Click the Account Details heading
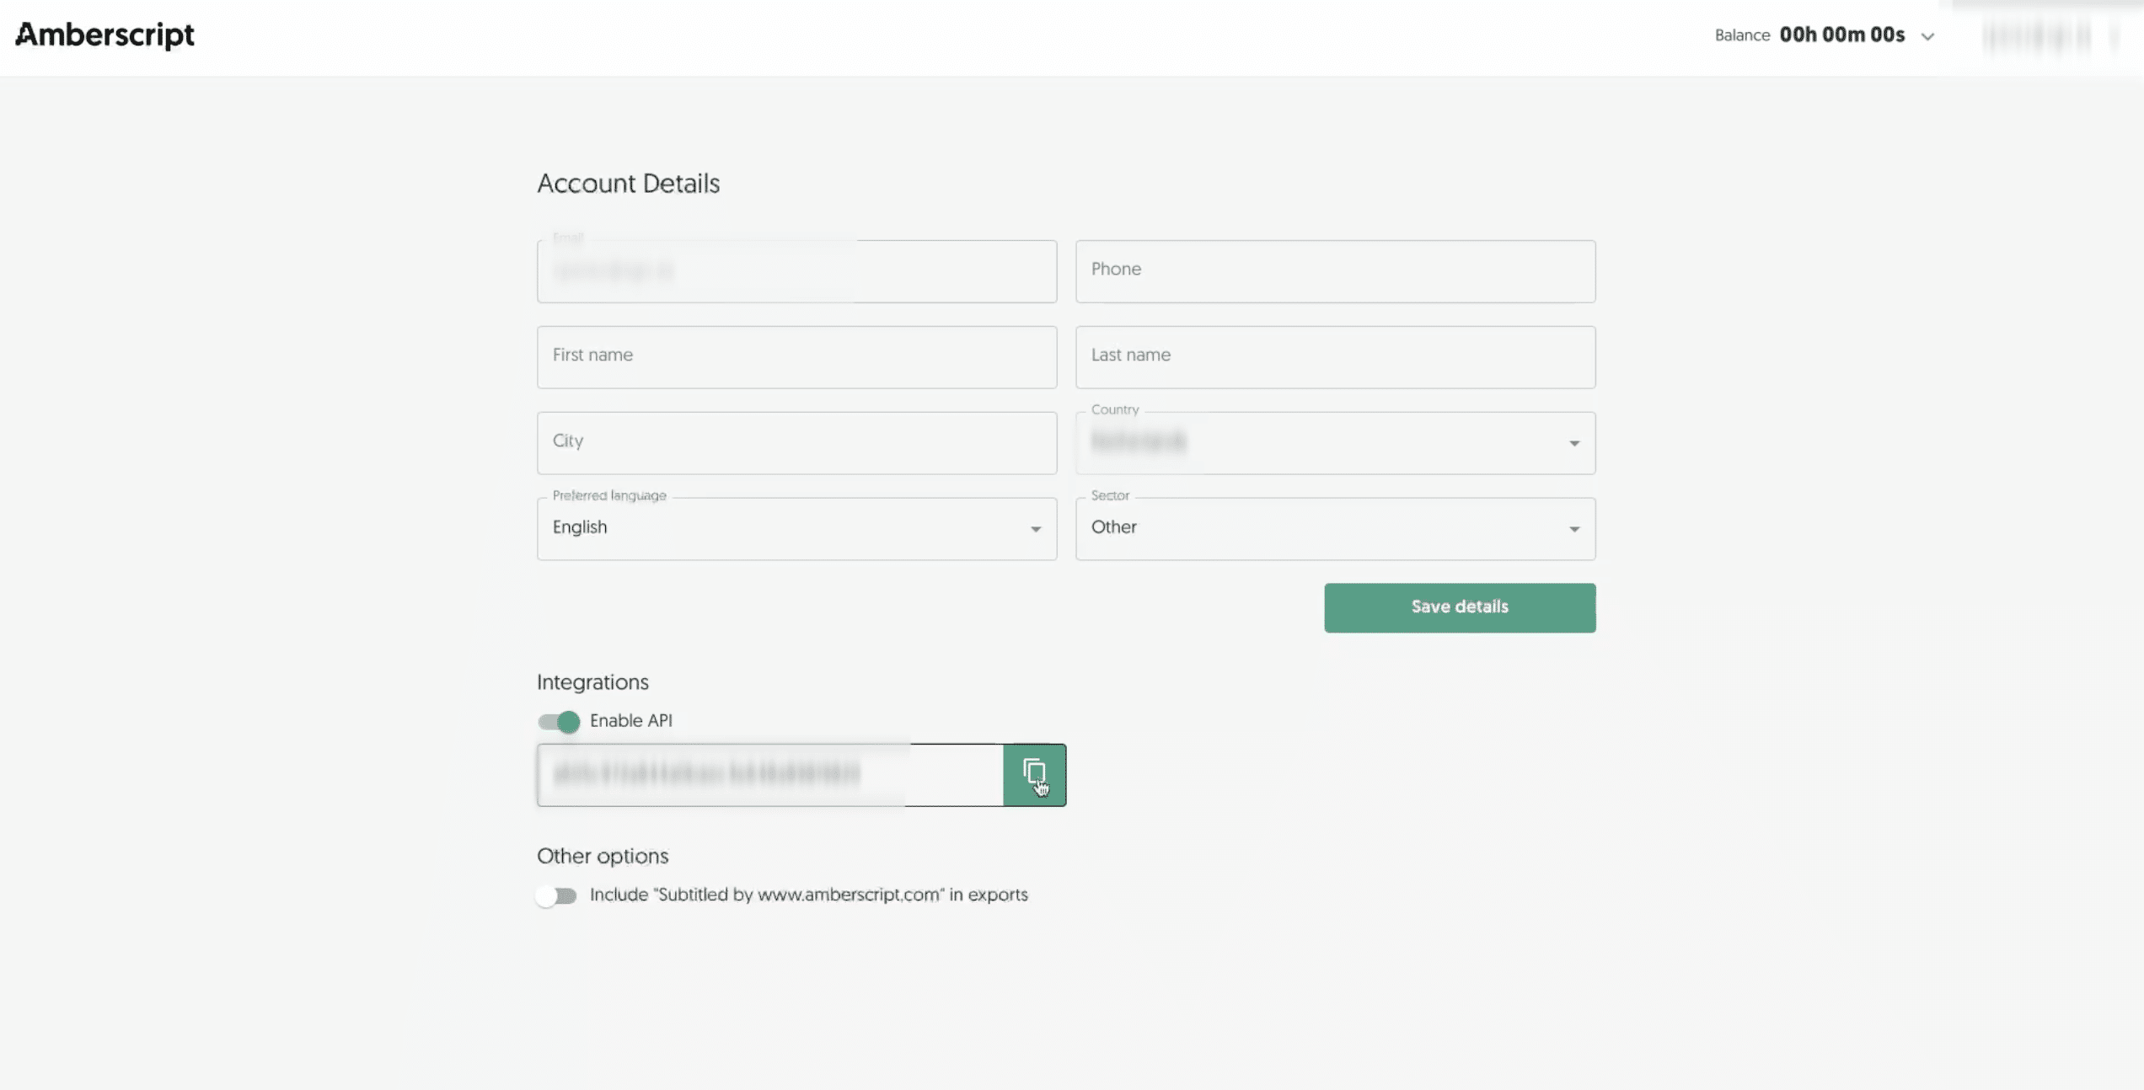Image resolution: width=2144 pixels, height=1090 pixels. click(x=628, y=184)
